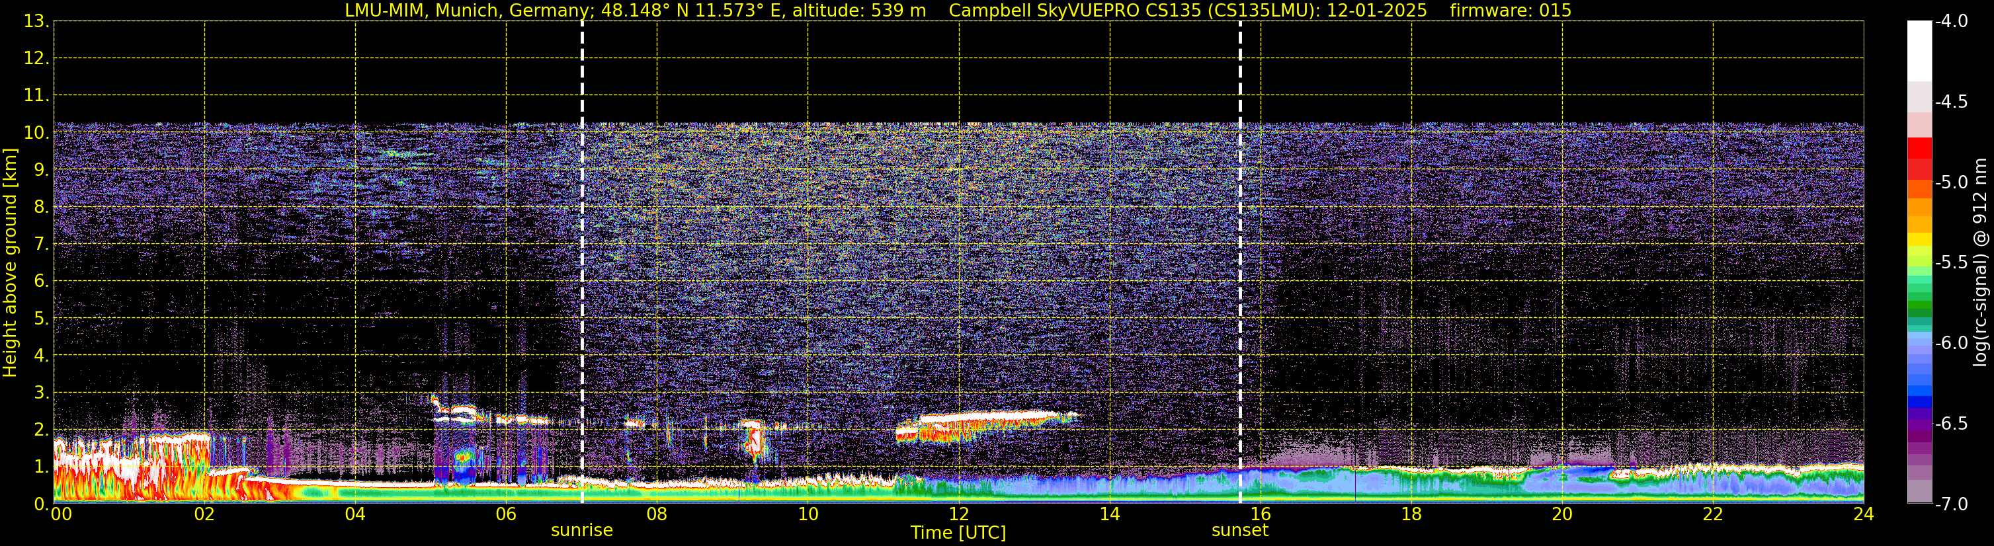
Task: Click the '4.' height tick label
Action: [x=41, y=356]
